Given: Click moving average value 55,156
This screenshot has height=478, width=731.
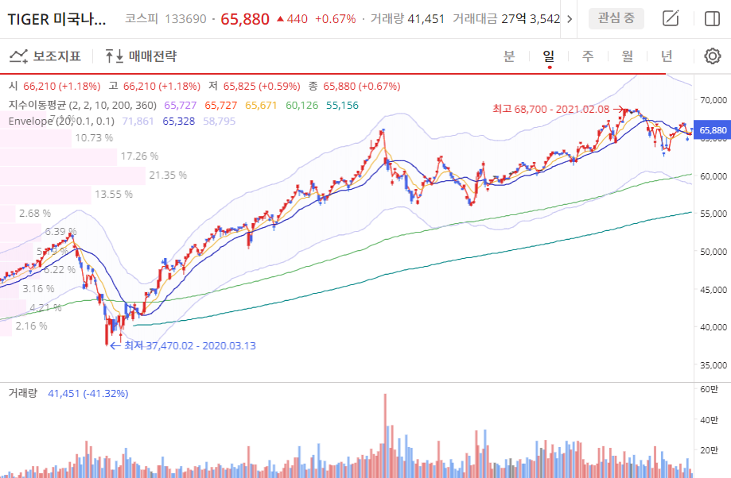Looking at the screenshot, I should point(342,105).
